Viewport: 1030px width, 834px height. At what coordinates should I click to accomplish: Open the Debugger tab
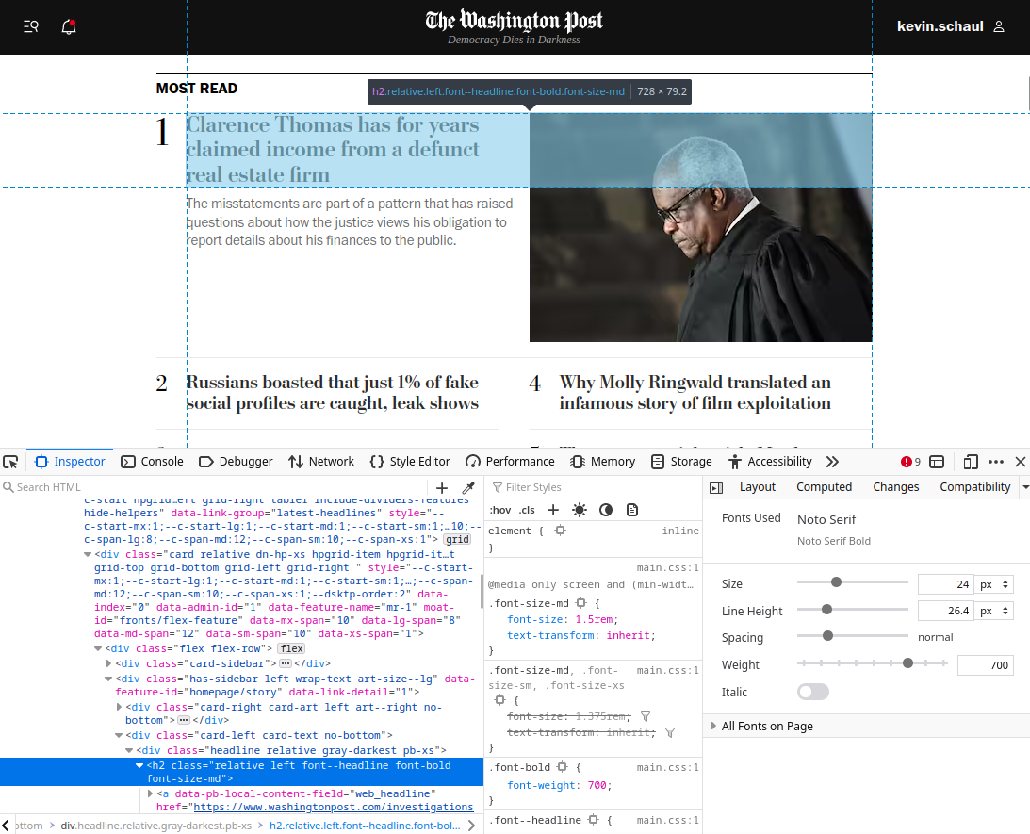tap(236, 462)
